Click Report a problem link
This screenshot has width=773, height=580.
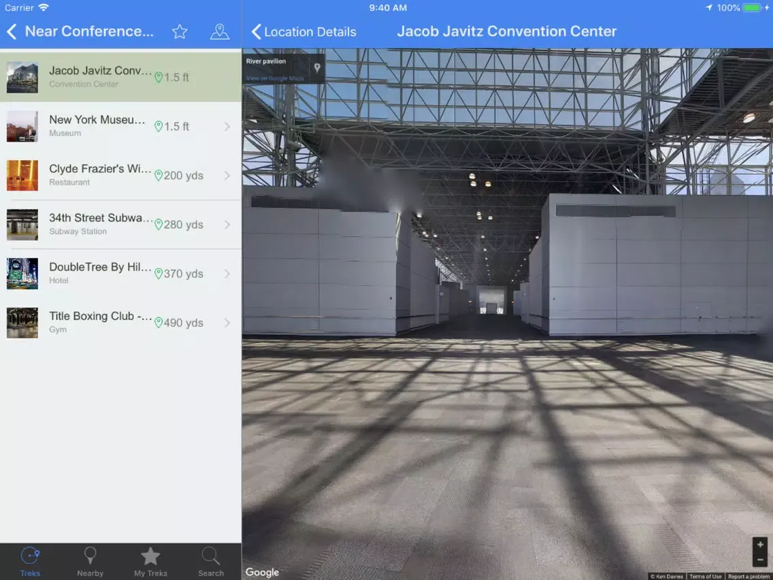[x=749, y=576]
